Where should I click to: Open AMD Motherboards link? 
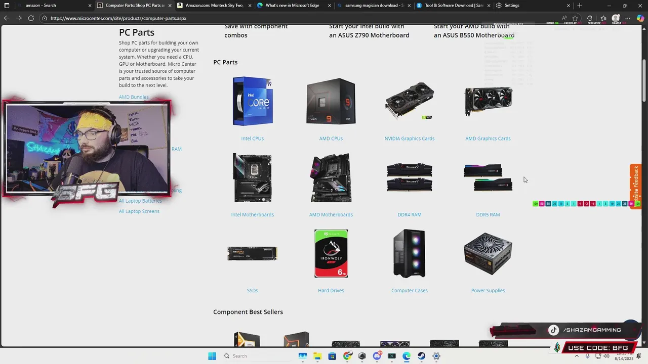point(331,215)
